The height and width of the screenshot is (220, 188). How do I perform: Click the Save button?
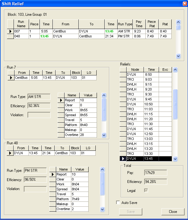point(131,212)
